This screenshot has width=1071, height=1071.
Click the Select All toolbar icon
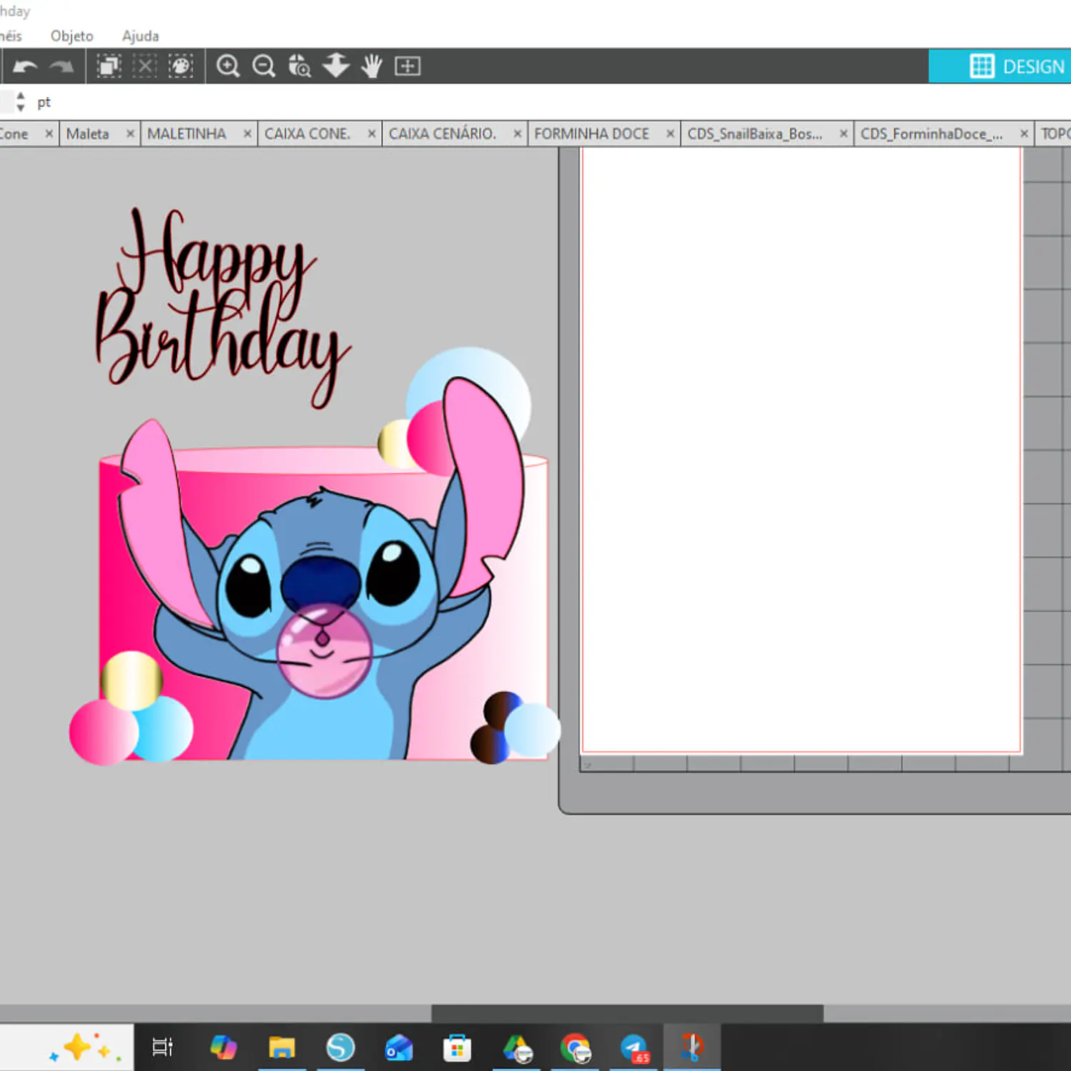tap(109, 66)
